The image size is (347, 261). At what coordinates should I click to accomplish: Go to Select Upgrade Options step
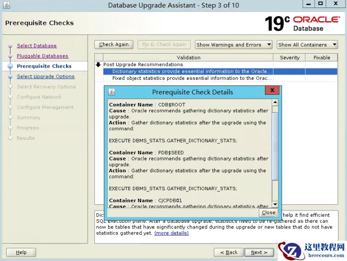click(46, 76)
